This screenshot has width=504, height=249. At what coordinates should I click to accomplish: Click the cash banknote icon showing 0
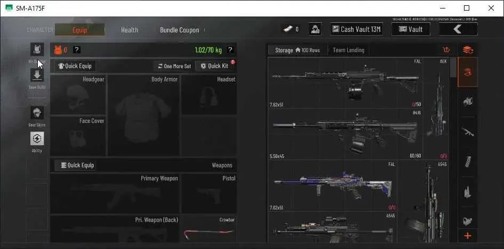(x=287, y=29)
